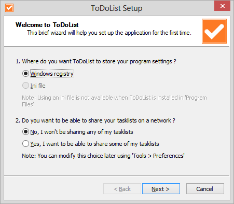234x204 pixels.
Task: Click the Tools > Preferences note text
Action: coord(103,156)
